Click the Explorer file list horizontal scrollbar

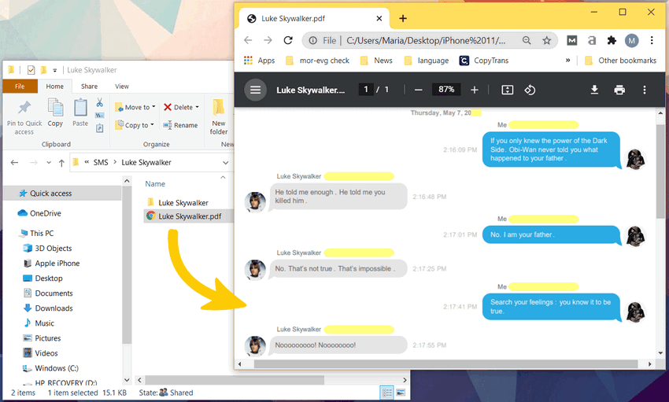click(x=235, y=380)
